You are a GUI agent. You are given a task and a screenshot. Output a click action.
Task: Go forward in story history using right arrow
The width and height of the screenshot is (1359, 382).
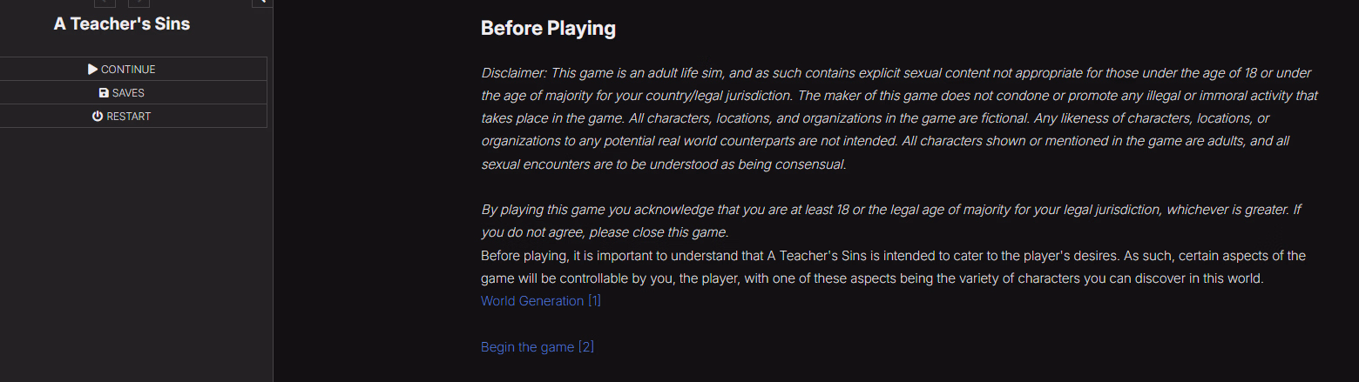pos(139,3)
